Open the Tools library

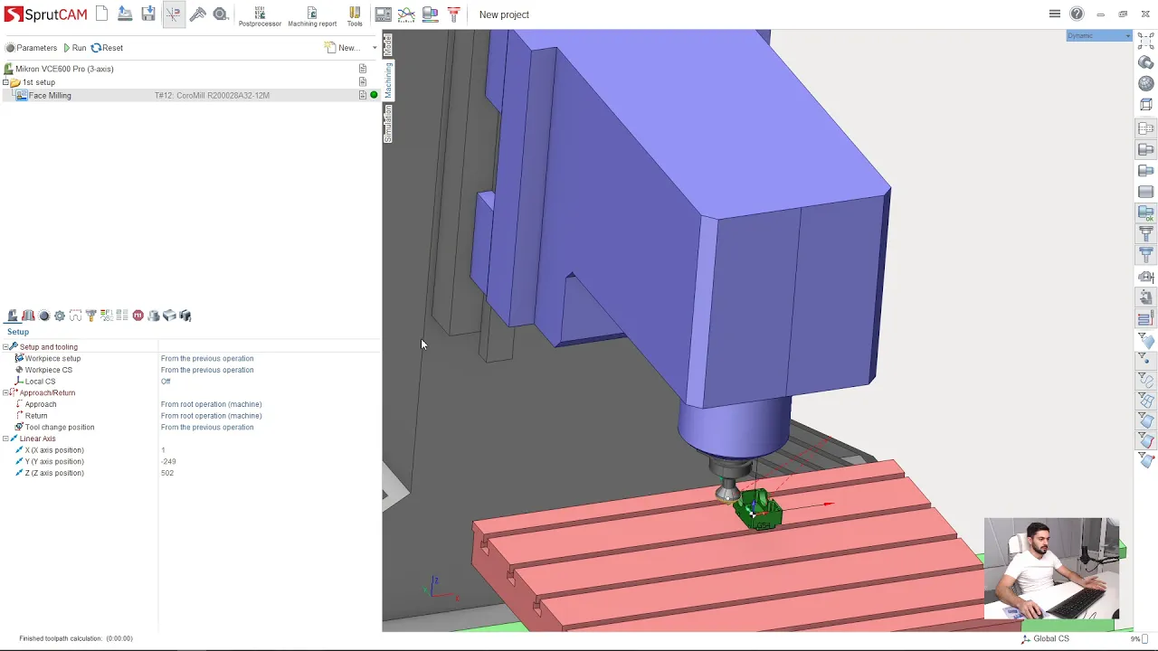355,15
